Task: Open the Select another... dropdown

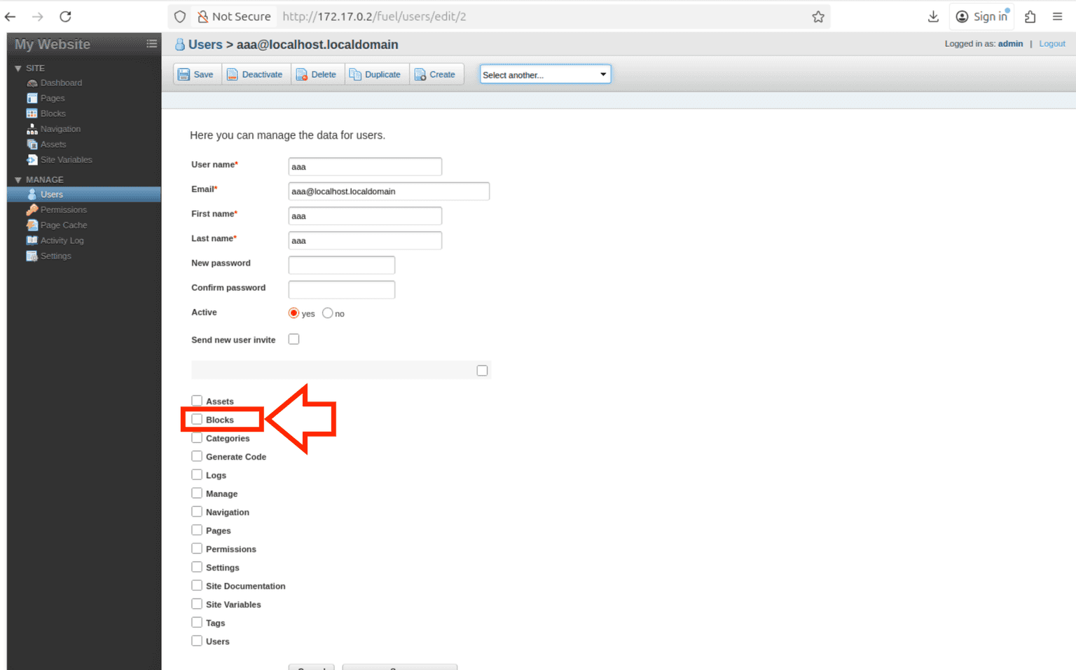Action: [544, 74]
